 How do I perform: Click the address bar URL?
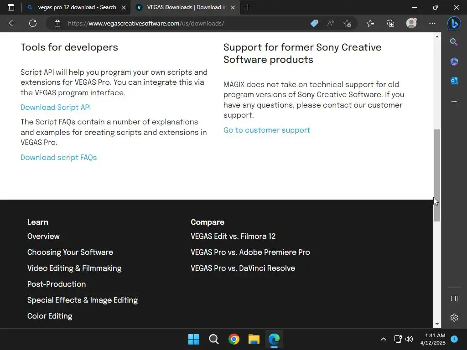[x=146, y=23]
